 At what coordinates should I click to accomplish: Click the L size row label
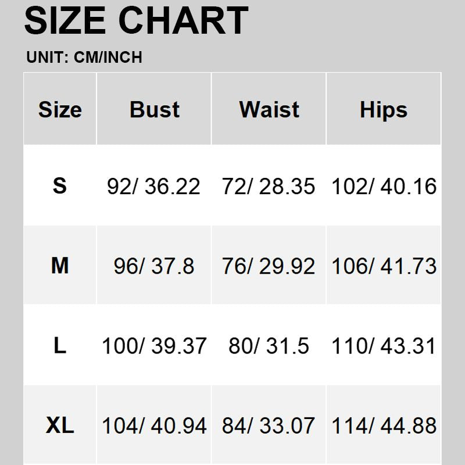coord(60,346)
